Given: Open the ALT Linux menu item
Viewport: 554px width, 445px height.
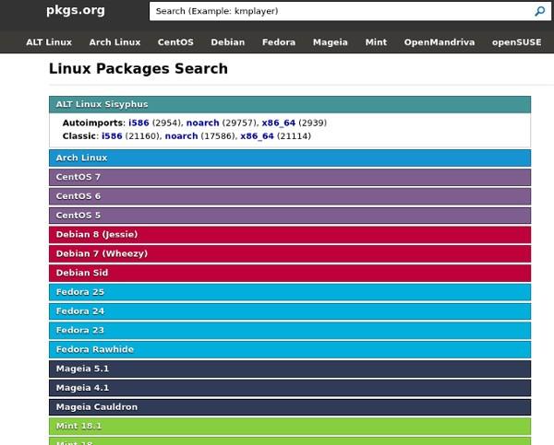Looking at the screenshot, I should [x=49, y=42].
